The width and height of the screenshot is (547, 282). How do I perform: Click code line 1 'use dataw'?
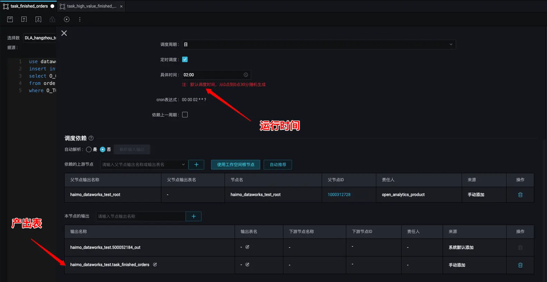tap(43, 61)
